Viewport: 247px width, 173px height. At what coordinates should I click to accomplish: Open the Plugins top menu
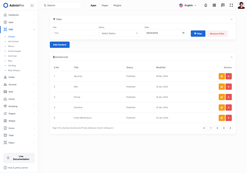click(x=117, y=6)
